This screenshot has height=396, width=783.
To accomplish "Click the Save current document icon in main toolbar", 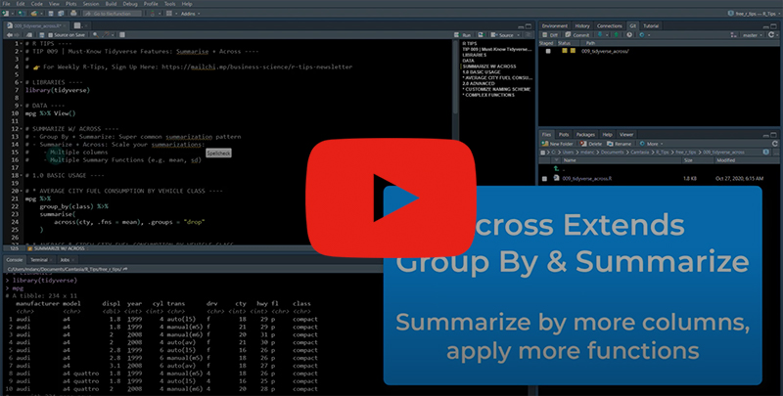I will click(51, 14).
